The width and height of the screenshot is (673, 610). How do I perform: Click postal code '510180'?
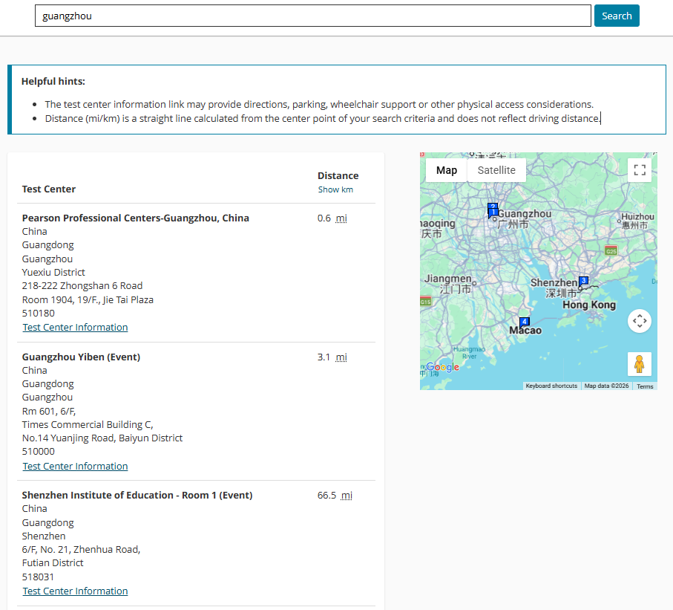pyautogui.click(x=38, y=313)
